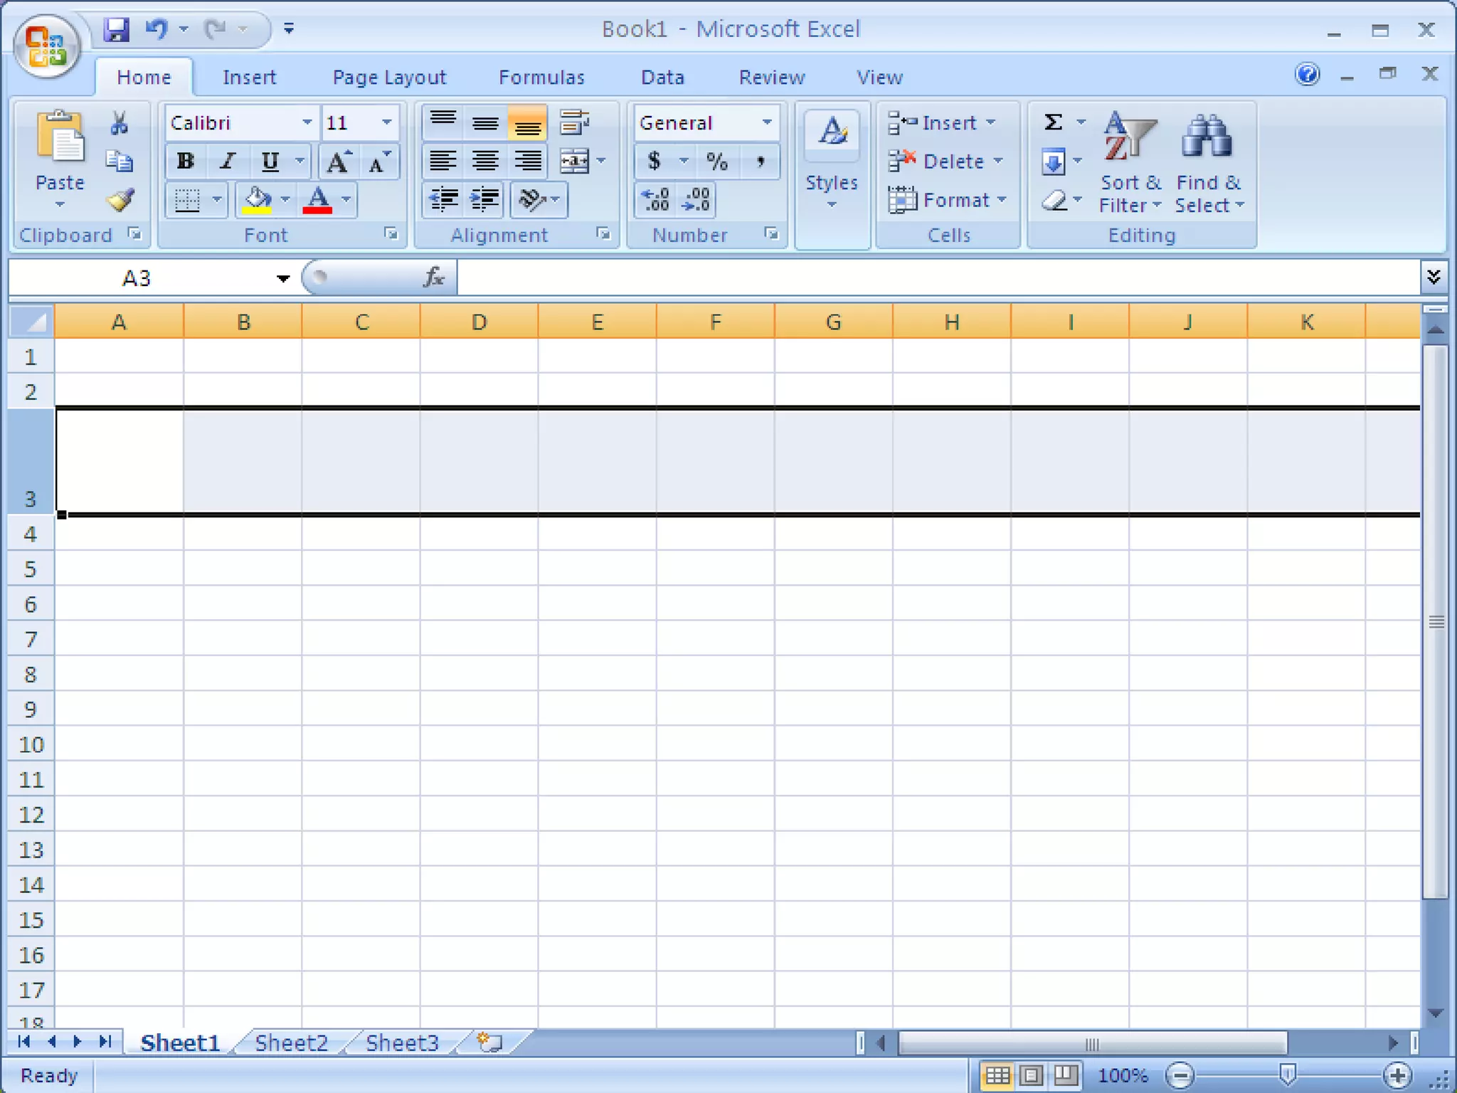
Task: Toggle the Wrap Text button
Action: click(574, 123)
